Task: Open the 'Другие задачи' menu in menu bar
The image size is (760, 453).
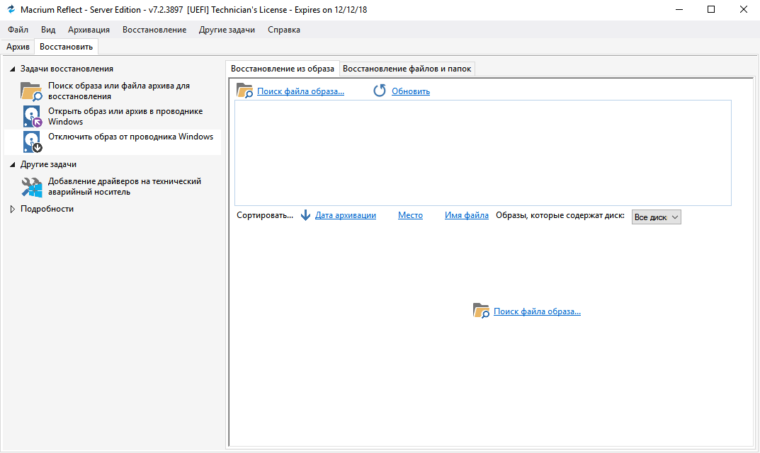Action: [227, 30]
